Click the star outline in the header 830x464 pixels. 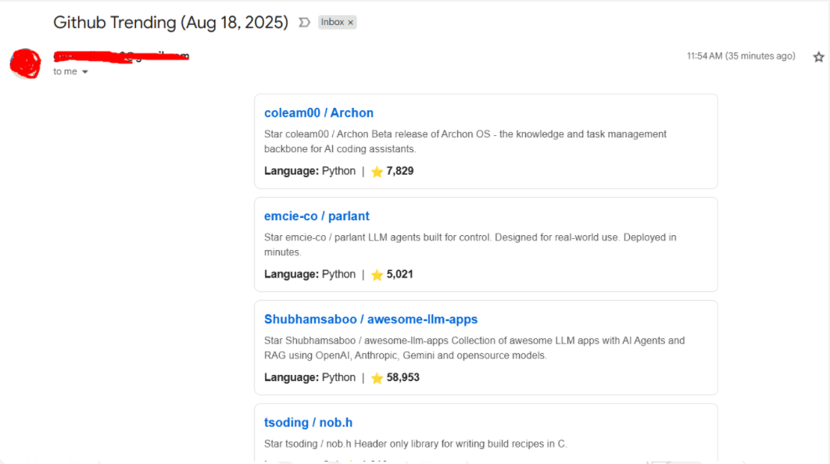(x=818, y=56)
